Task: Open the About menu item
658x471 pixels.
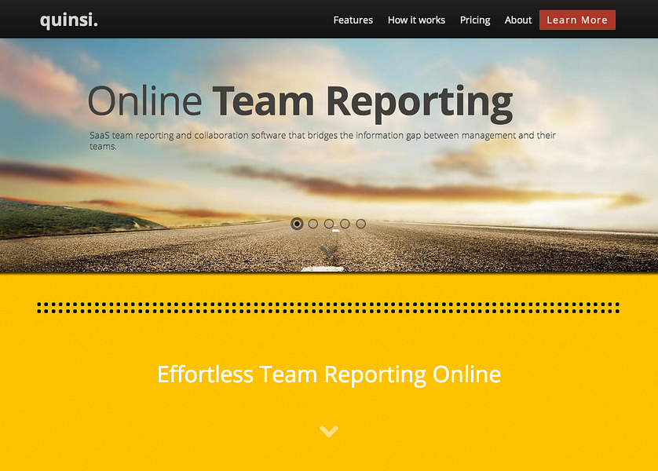Action: pyautogui.click(x=518, y=20)
